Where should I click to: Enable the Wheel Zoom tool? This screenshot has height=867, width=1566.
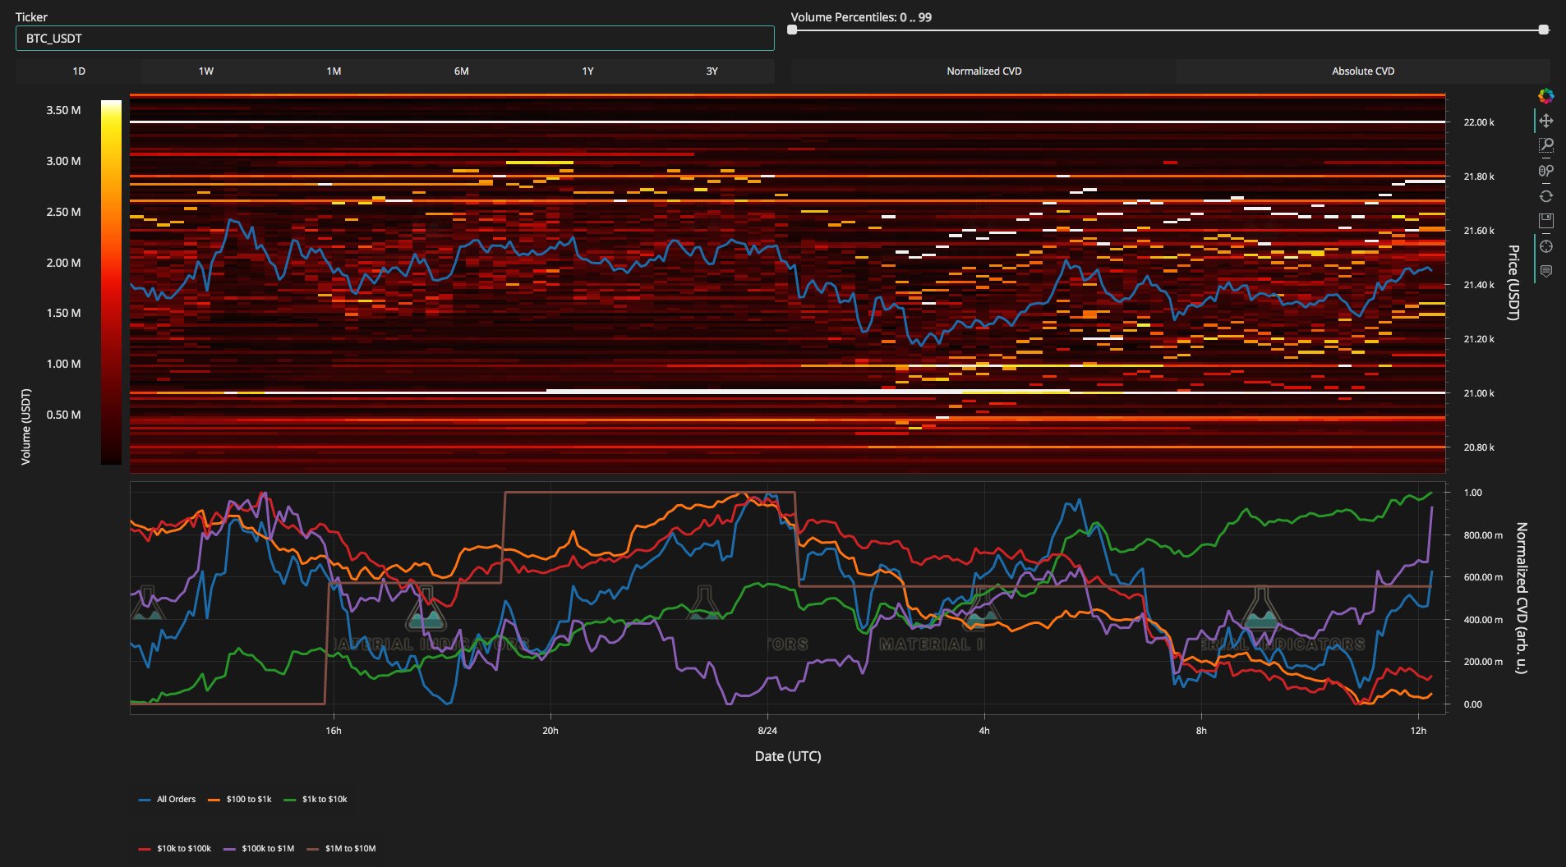pyautogui.click(x=1545, y=171)
